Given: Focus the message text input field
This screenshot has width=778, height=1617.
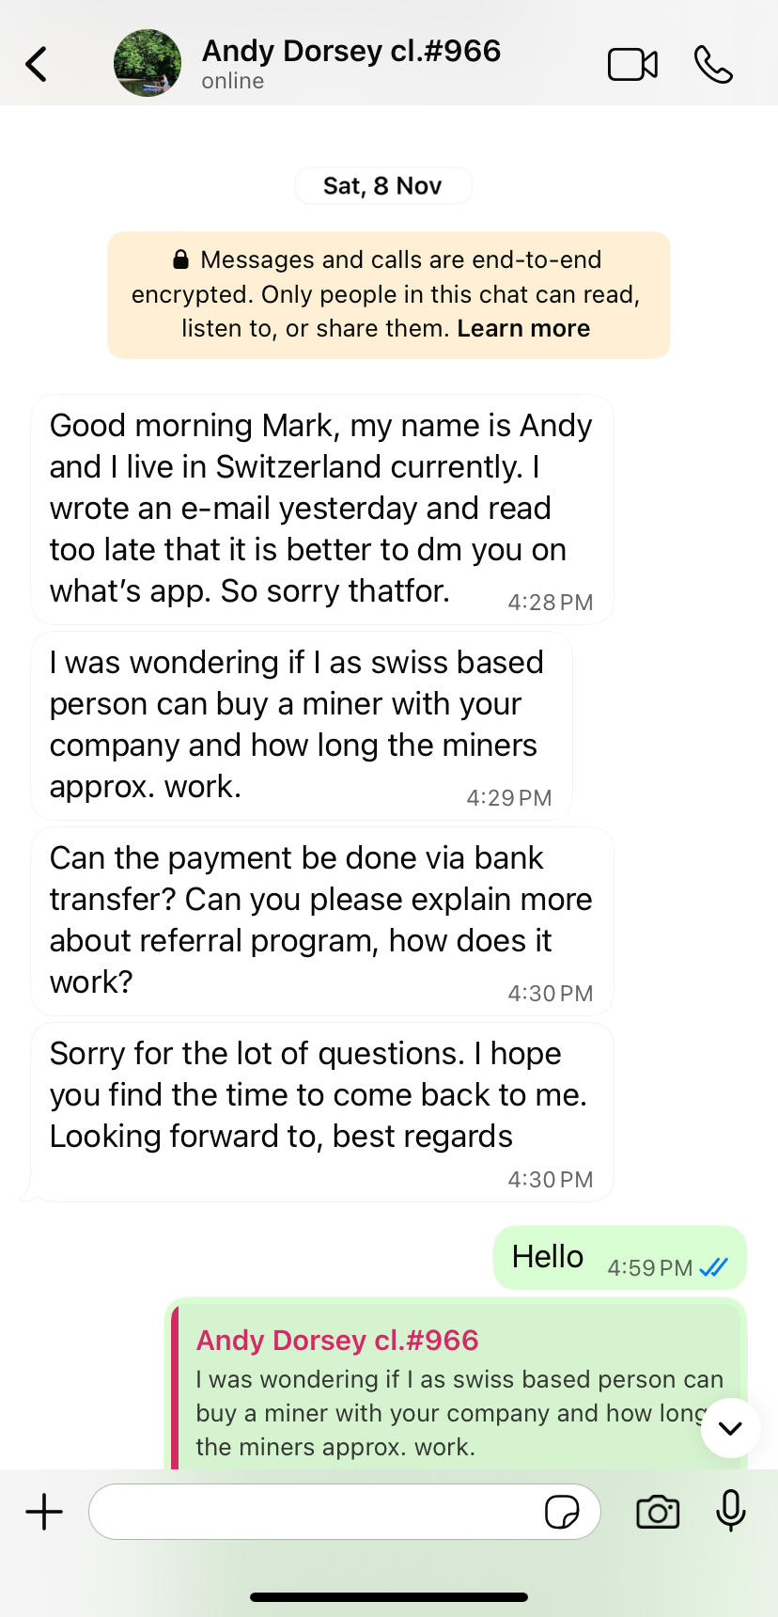Looking at the screenshot, I should click(x=315, y=1512).
